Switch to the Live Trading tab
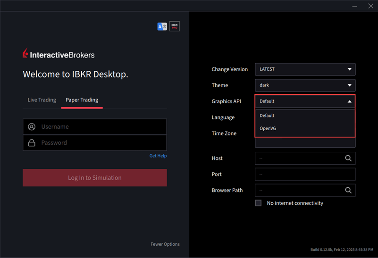 tap(42, 100)
